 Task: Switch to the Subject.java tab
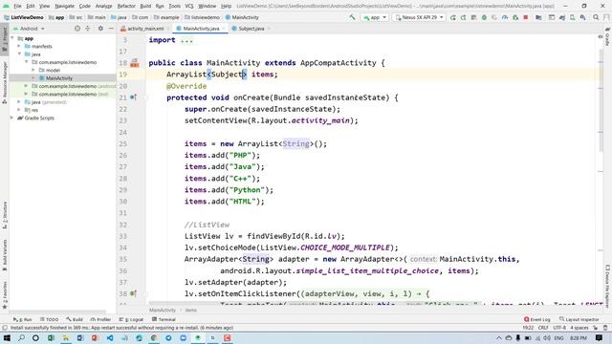click(250, 29)
